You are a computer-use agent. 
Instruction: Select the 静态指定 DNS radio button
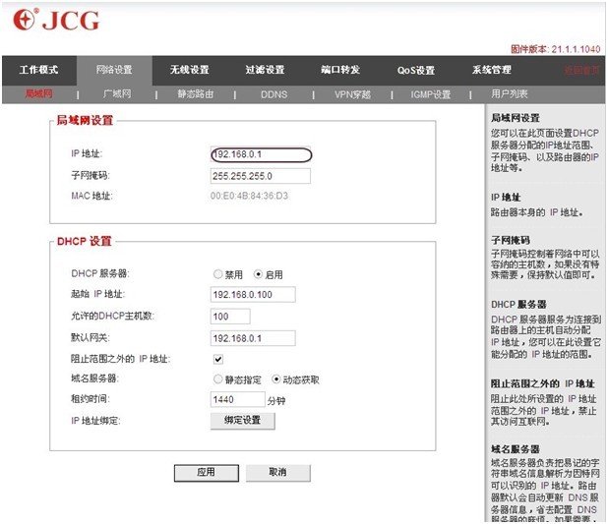[218, 378]
